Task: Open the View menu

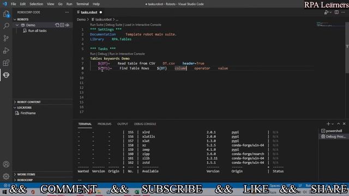Action: [x=51, y=4]
